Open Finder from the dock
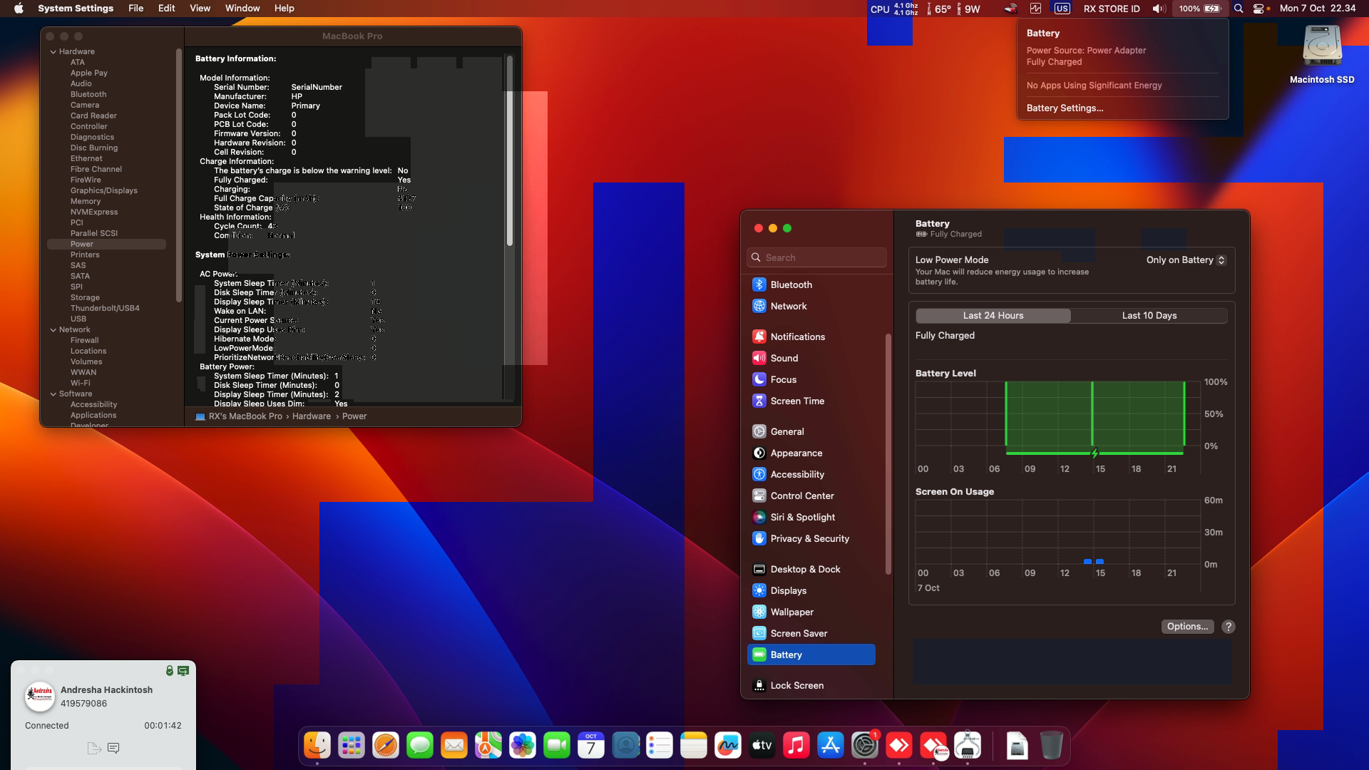The height and width of the screenshot is (770, 1369). (317, 746)
